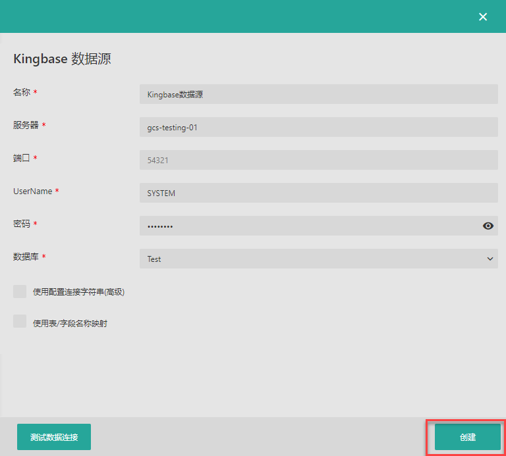Focus the 密码 password field

click(x=318, y=226)
